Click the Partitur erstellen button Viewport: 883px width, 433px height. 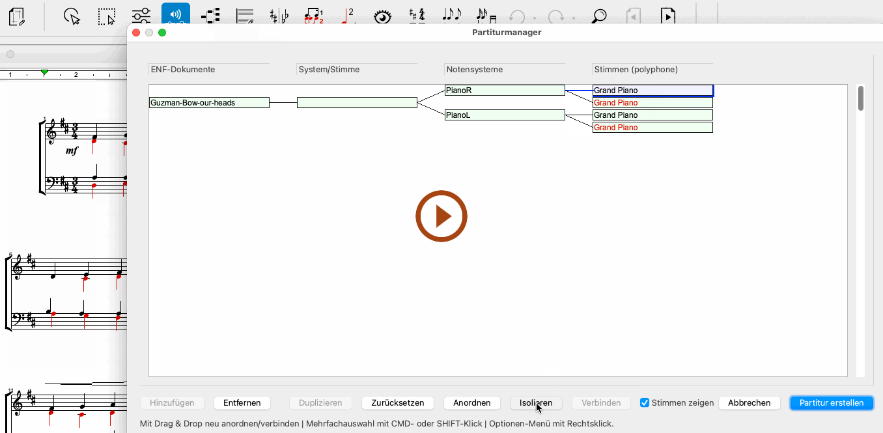click(x=832, y=403)
